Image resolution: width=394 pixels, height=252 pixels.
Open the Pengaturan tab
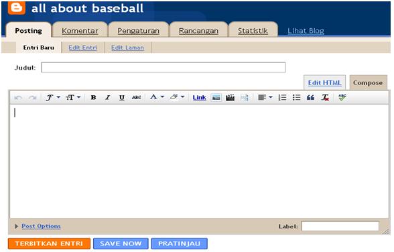coord(139,31)
